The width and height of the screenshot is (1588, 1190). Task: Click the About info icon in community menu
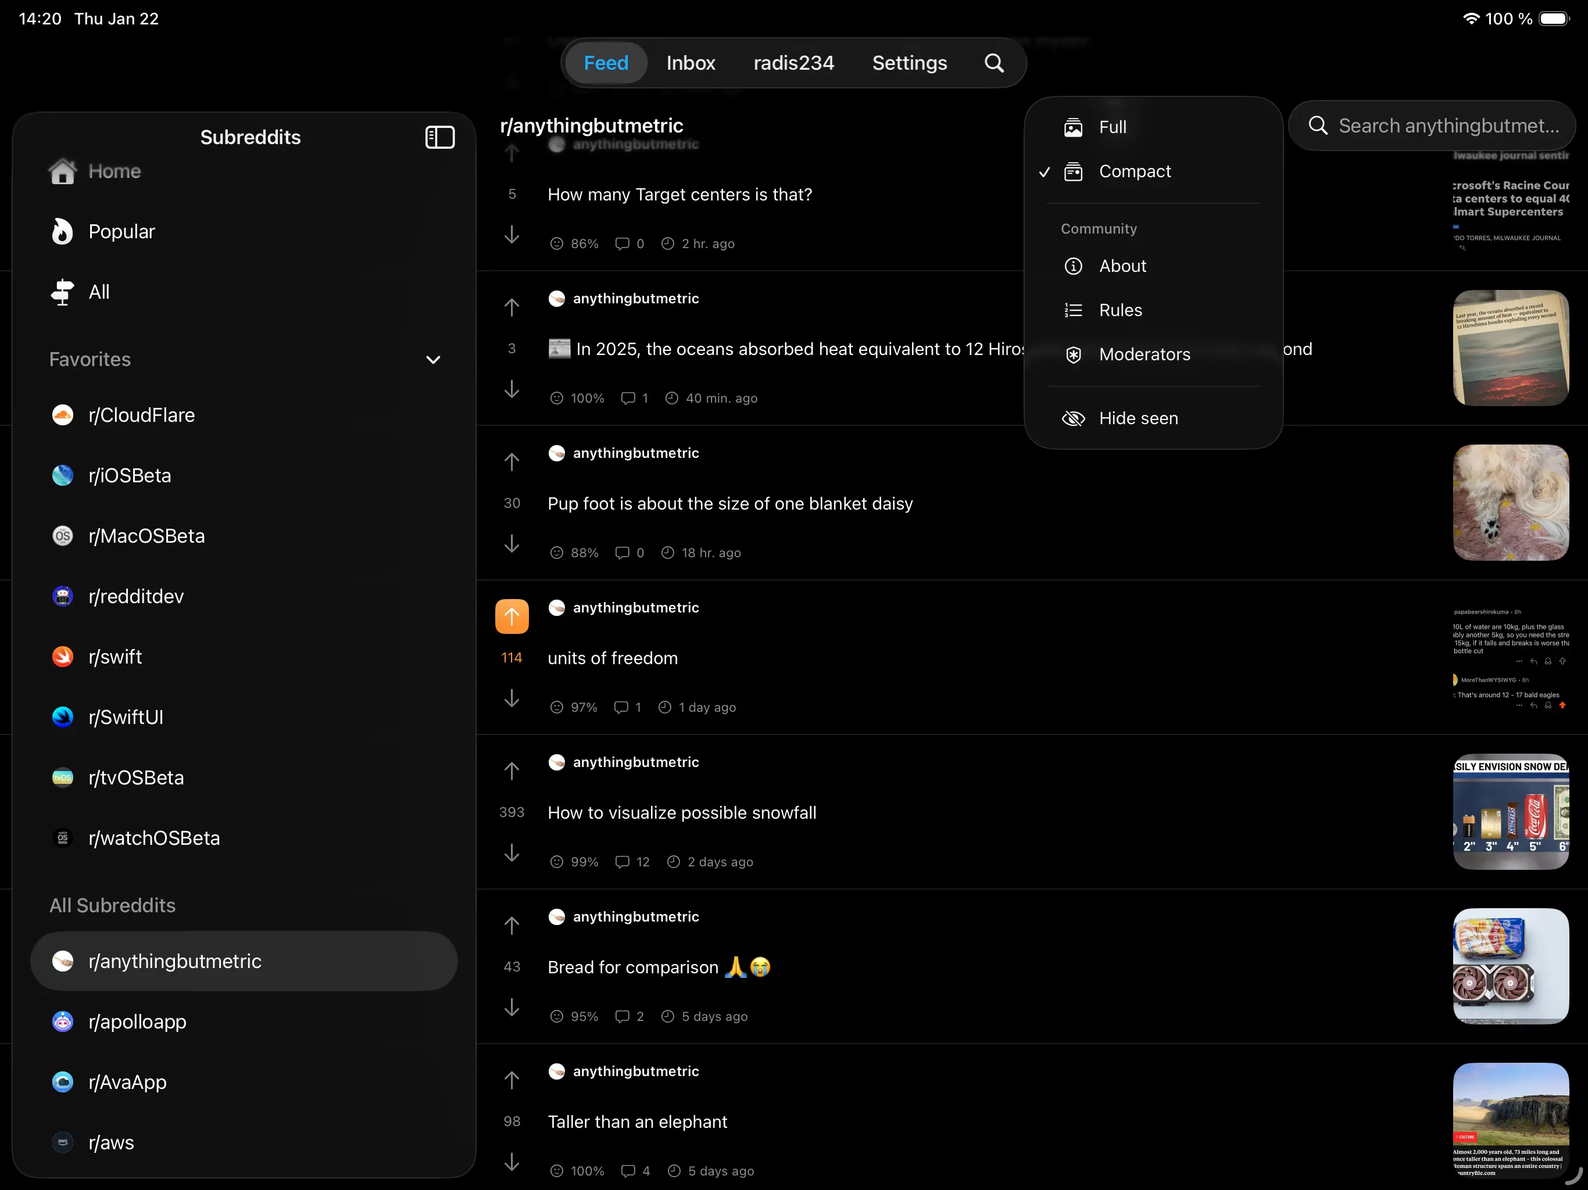click(1073, 266)
